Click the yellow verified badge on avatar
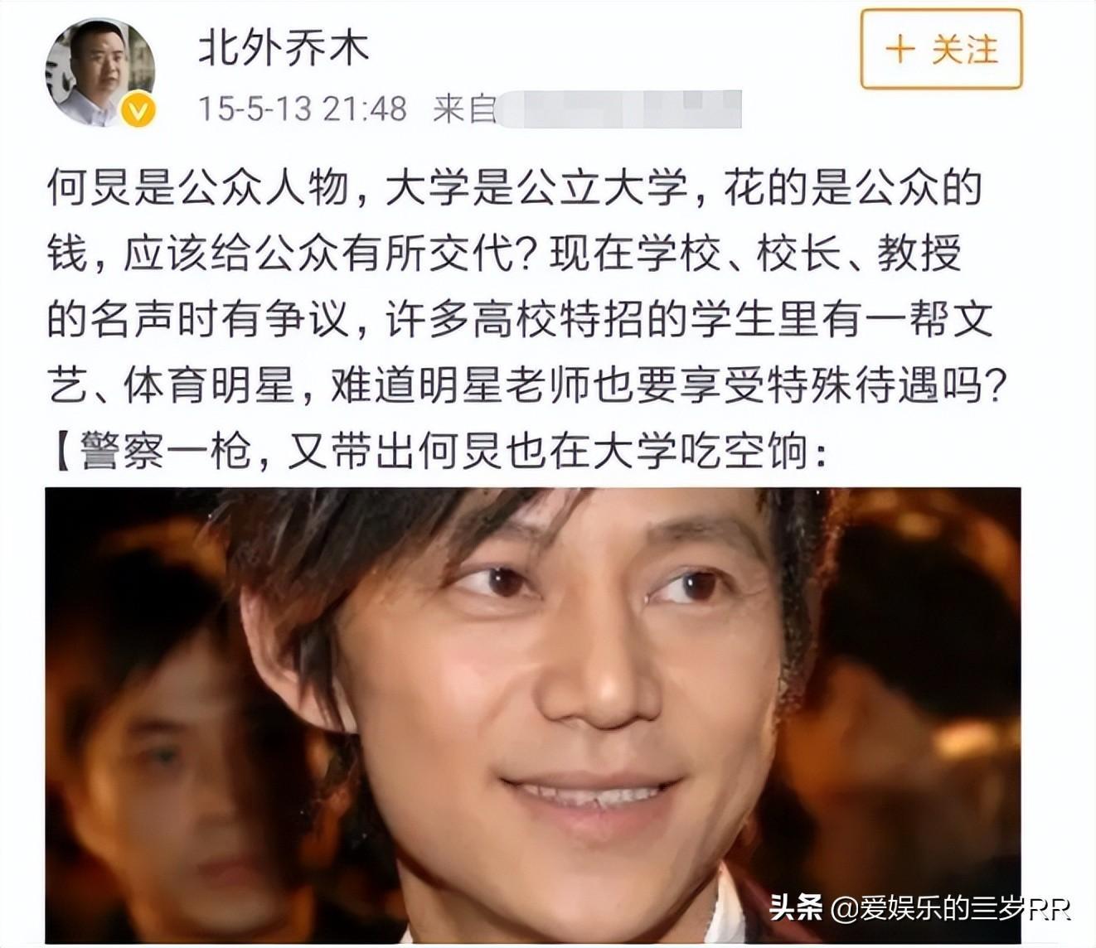1096x948 pixels. click(x=138, y=111)
